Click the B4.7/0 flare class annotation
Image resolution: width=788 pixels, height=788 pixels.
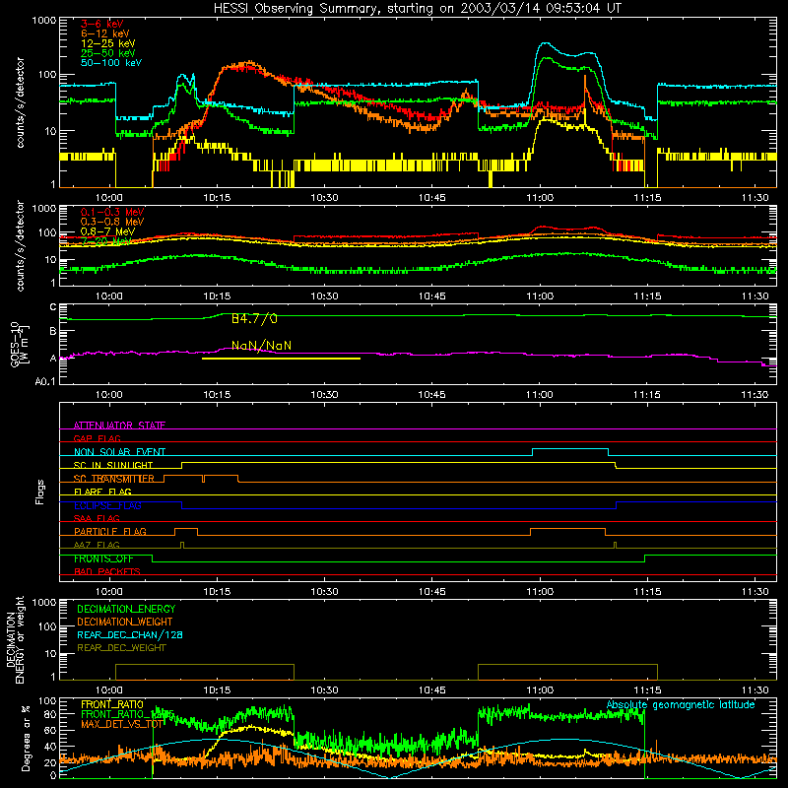[x=254, y=318]
